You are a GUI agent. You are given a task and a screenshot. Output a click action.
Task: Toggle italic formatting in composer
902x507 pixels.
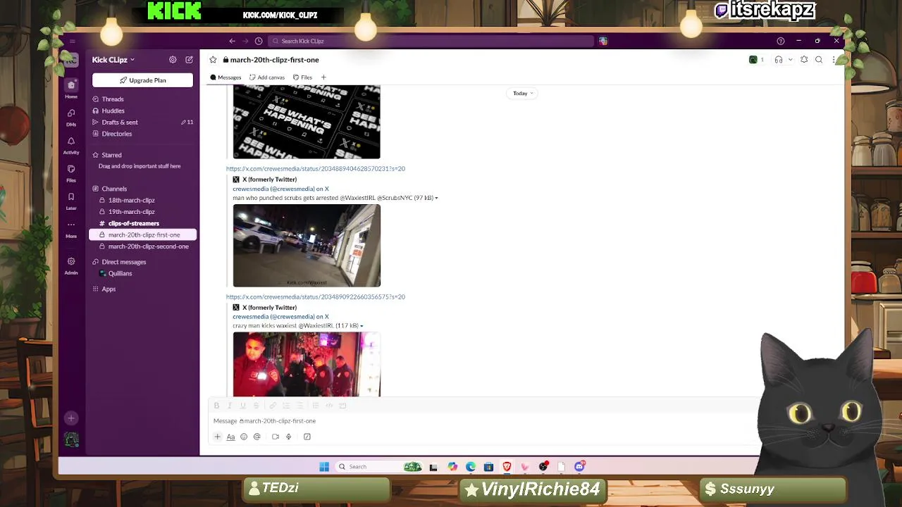click(x=230, y=406)
